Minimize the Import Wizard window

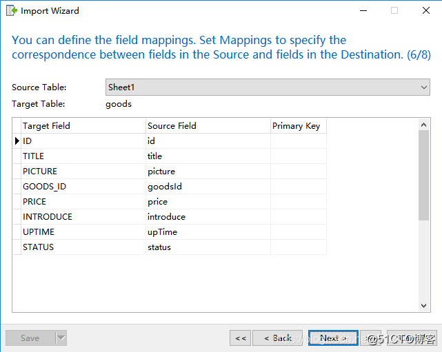pos(363,11)
